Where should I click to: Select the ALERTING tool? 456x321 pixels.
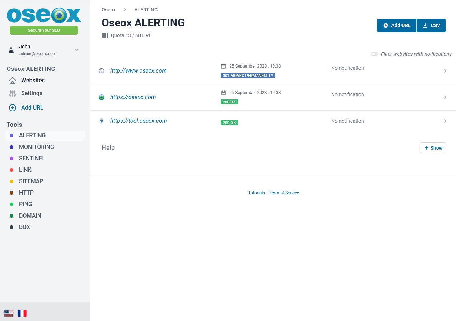click(x=45, y=136)
